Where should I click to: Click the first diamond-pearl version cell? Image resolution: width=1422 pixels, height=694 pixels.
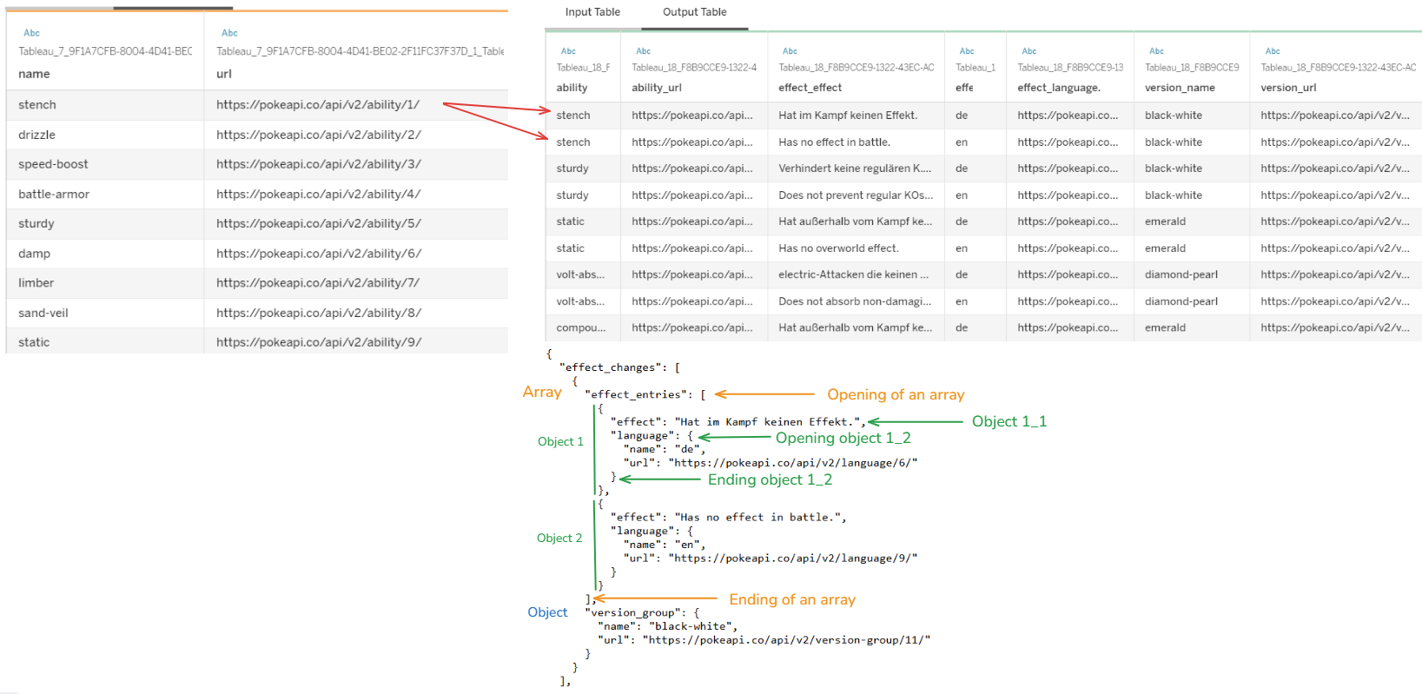[1181, 274]
